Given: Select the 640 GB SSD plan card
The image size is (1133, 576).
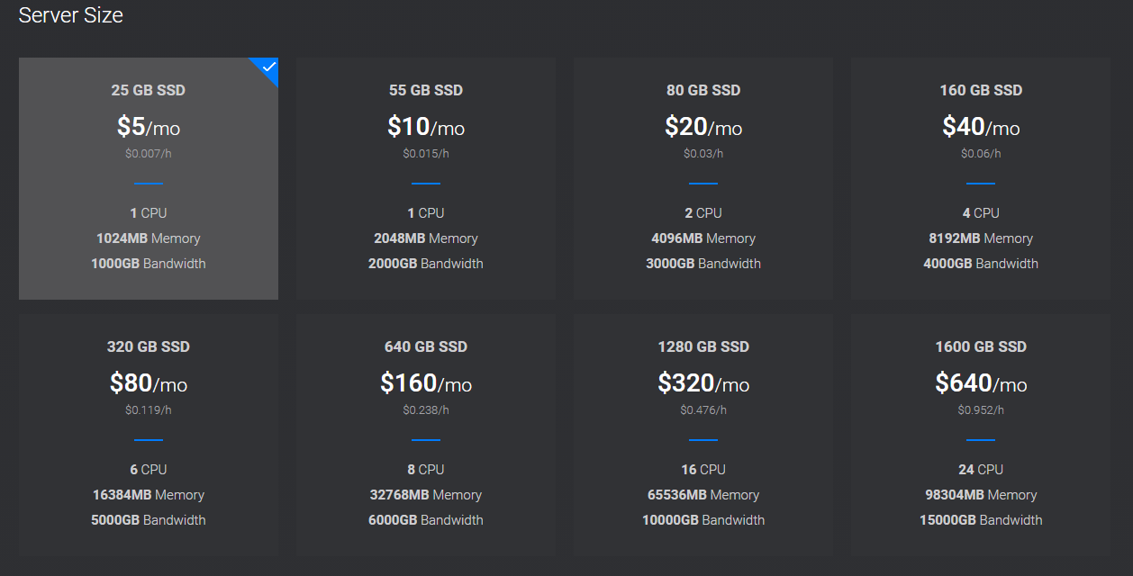Looking at the screenshot, I should coord(425,435).
